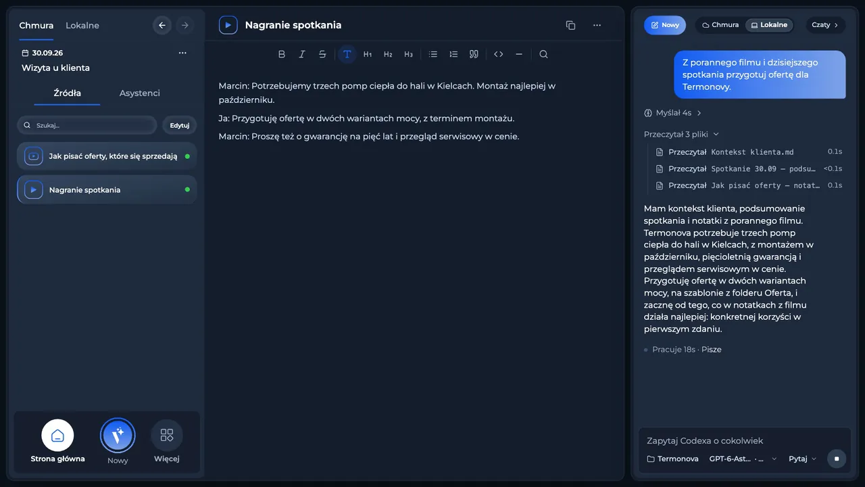Set heading level H1
This screenshot has width=865, height=487.
pos(368,54)
